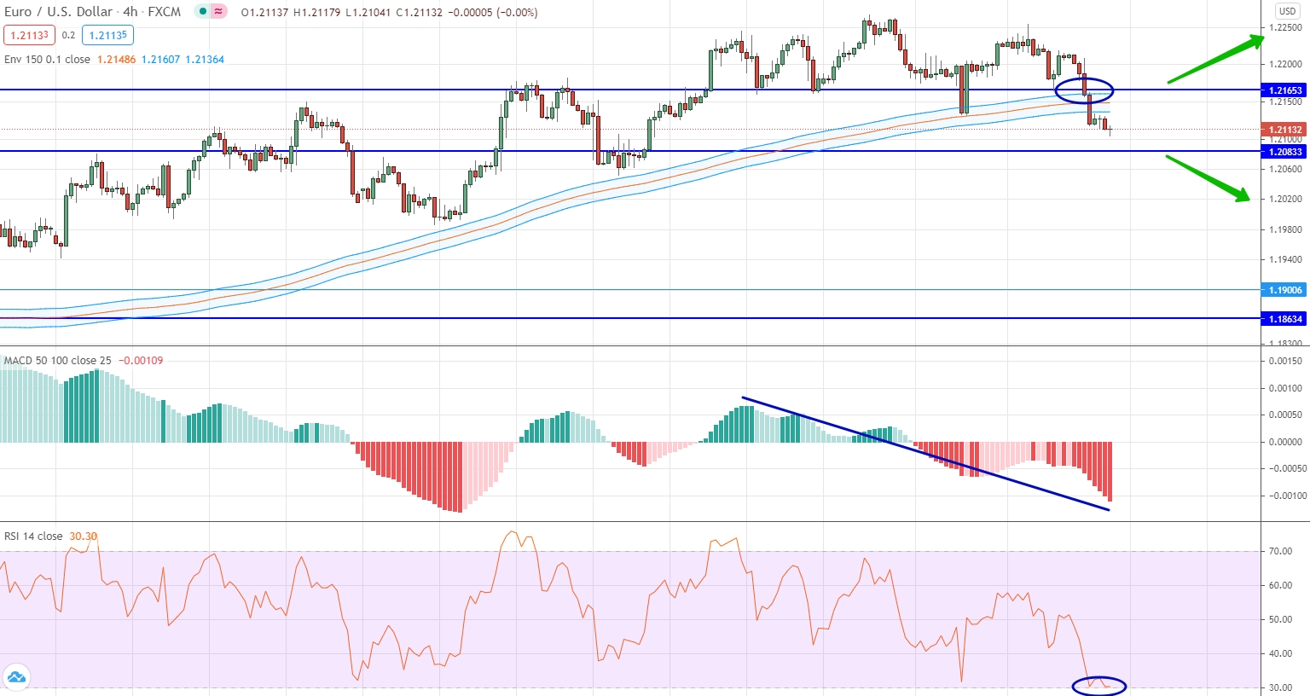Click the 1.21653 horizontal line price label

(x=1285, y=90)
